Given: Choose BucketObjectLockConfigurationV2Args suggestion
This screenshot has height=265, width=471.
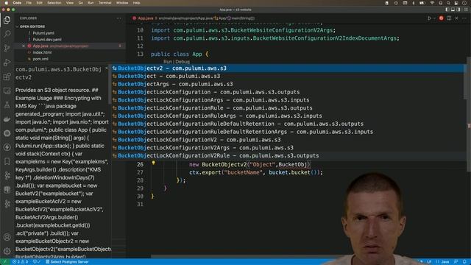Looking at the screenshot, I should click(288, 148).
